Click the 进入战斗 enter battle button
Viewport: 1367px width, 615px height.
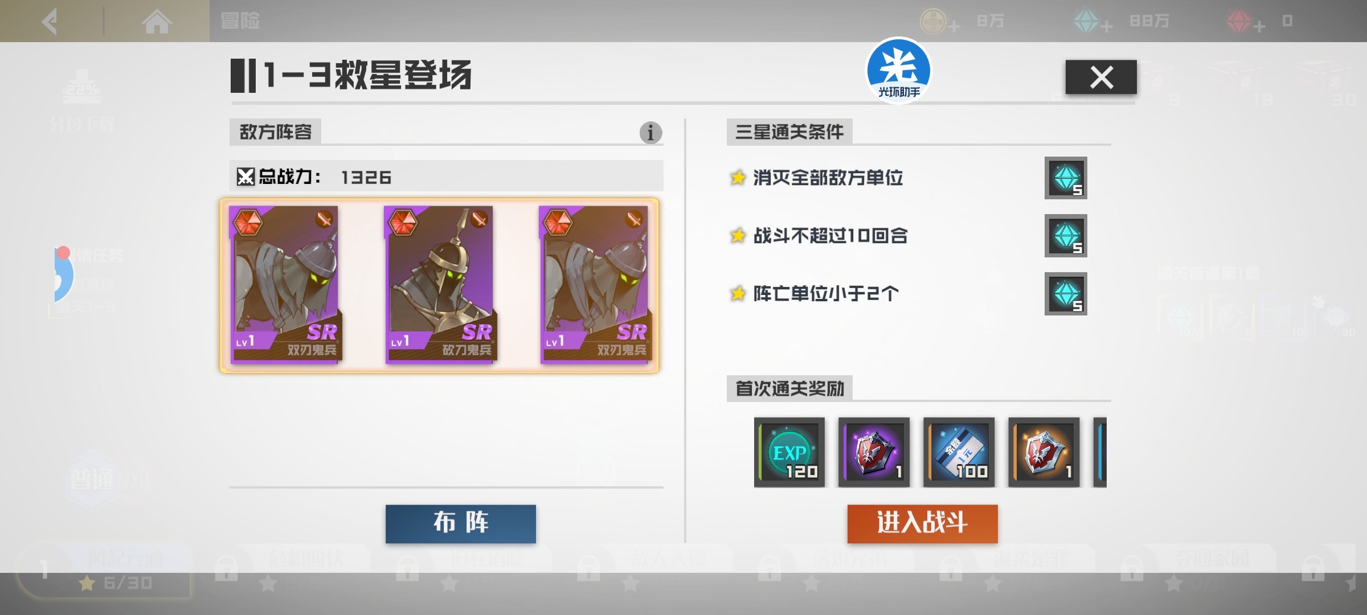tap(922, 523)
